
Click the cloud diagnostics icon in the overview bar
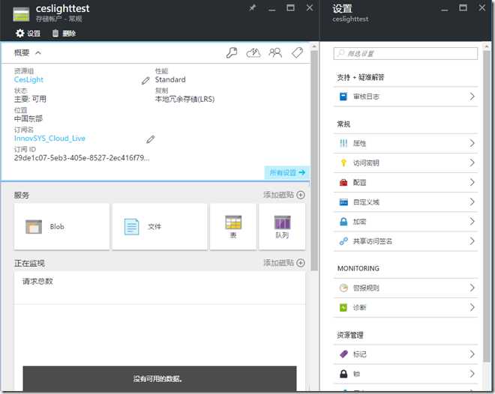coord(253,53)
